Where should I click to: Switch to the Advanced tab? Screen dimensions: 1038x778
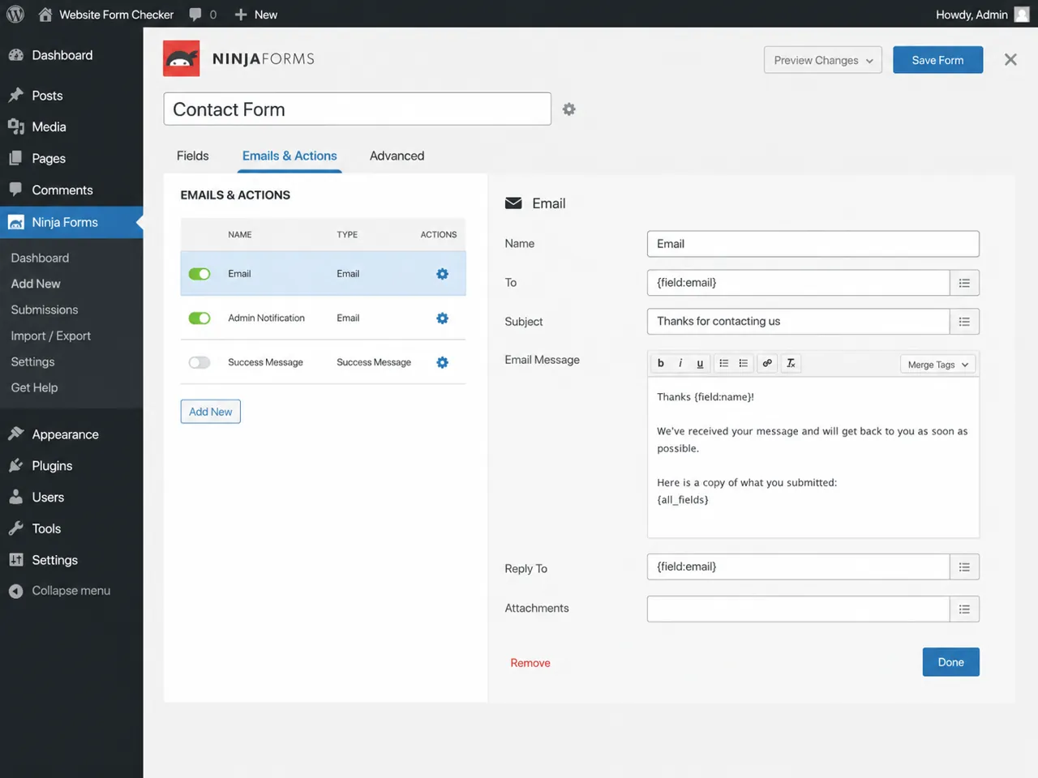click(x=397, y=156)
